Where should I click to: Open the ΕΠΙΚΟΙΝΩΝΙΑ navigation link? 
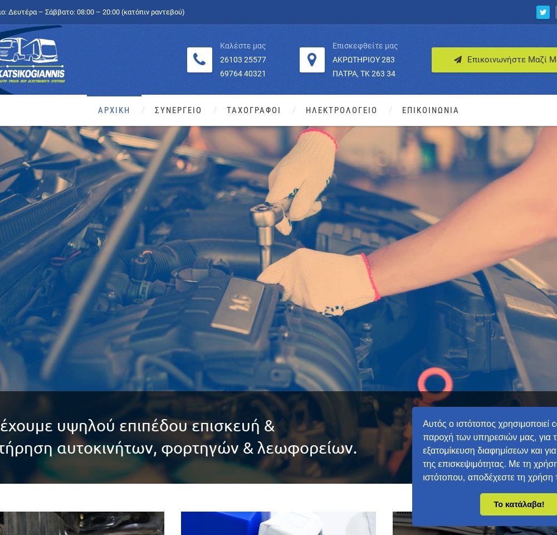(431, 110)
